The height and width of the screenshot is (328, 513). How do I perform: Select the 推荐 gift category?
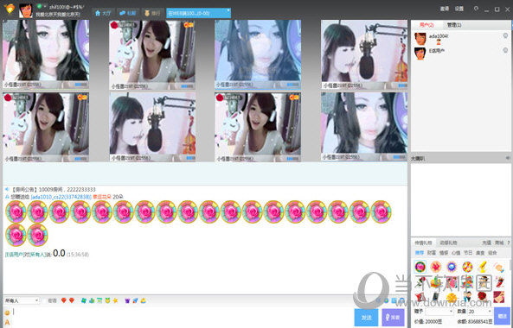tap(420, 253)
